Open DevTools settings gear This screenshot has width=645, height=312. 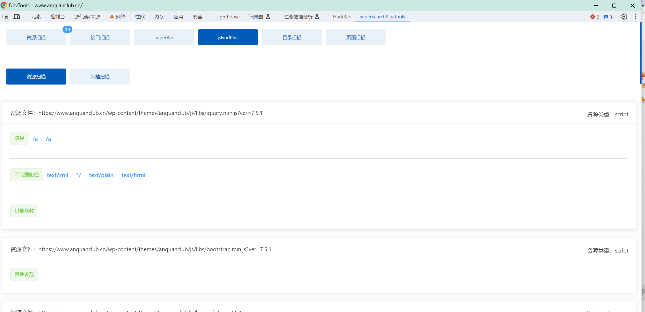point(624,17)
